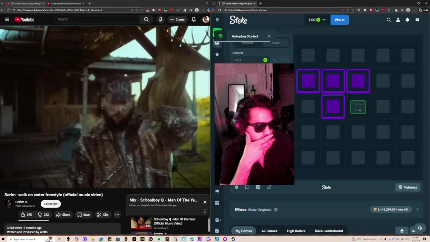Screen dimensions: 430x242
Task: Open the Stake Wallet
Action: [x=340, y=20]
